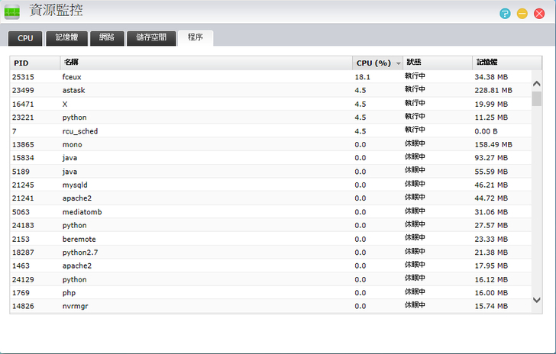This screenshot has height=354, width=556.
Task: Click PID 16471 cell
Action: point(23,105)
